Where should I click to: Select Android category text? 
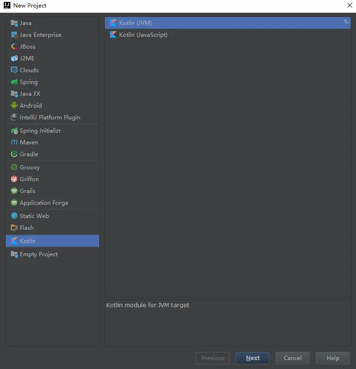31,105
